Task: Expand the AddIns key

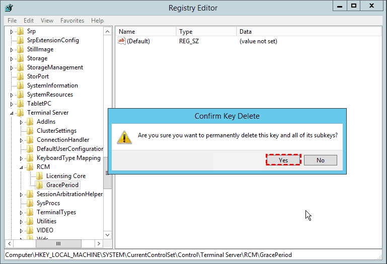Action: click(21, 122)
